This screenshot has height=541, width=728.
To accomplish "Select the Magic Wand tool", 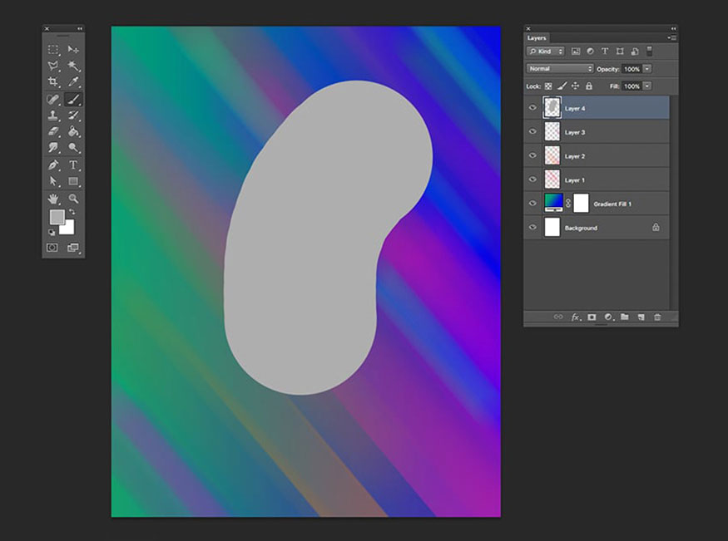I will point(73,66).
